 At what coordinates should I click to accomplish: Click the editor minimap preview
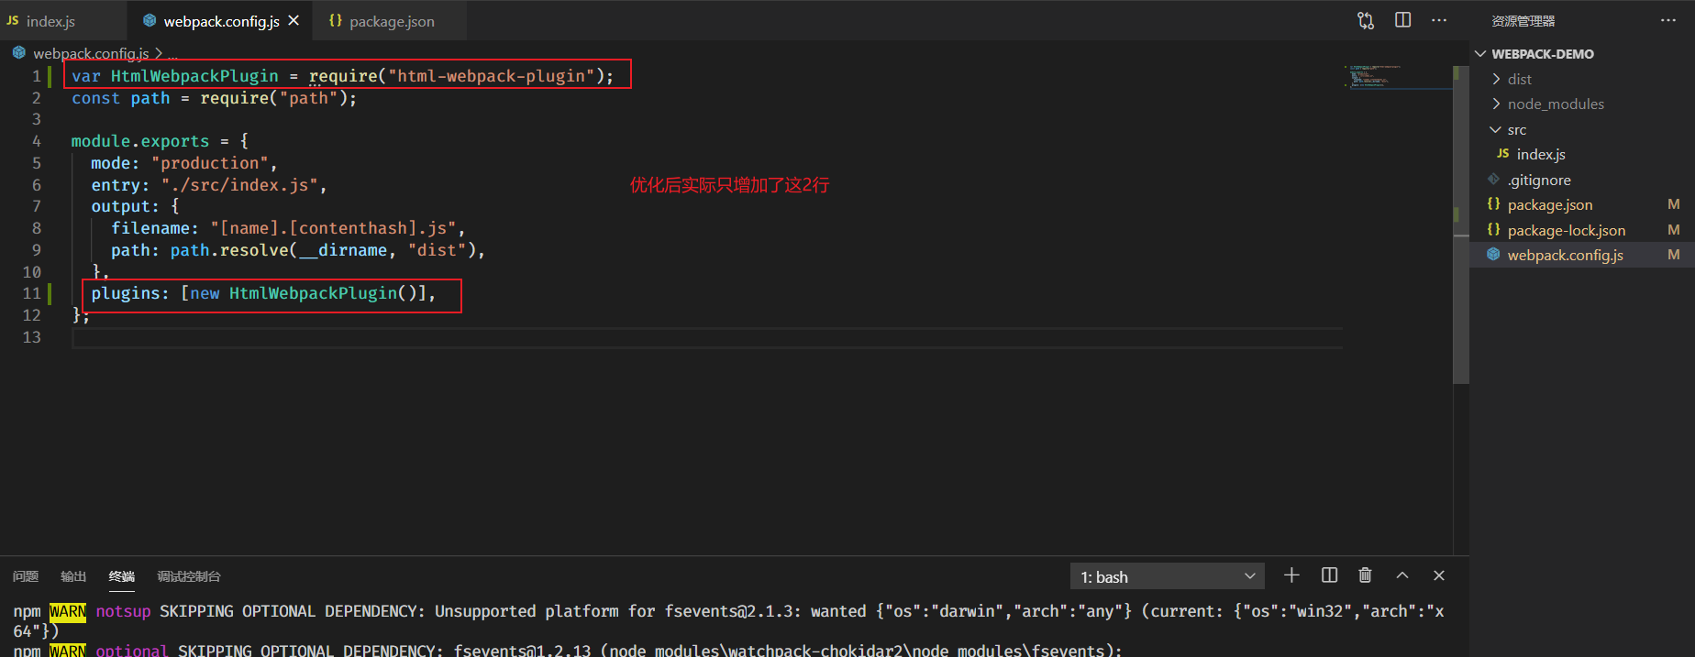(1397, 77)
